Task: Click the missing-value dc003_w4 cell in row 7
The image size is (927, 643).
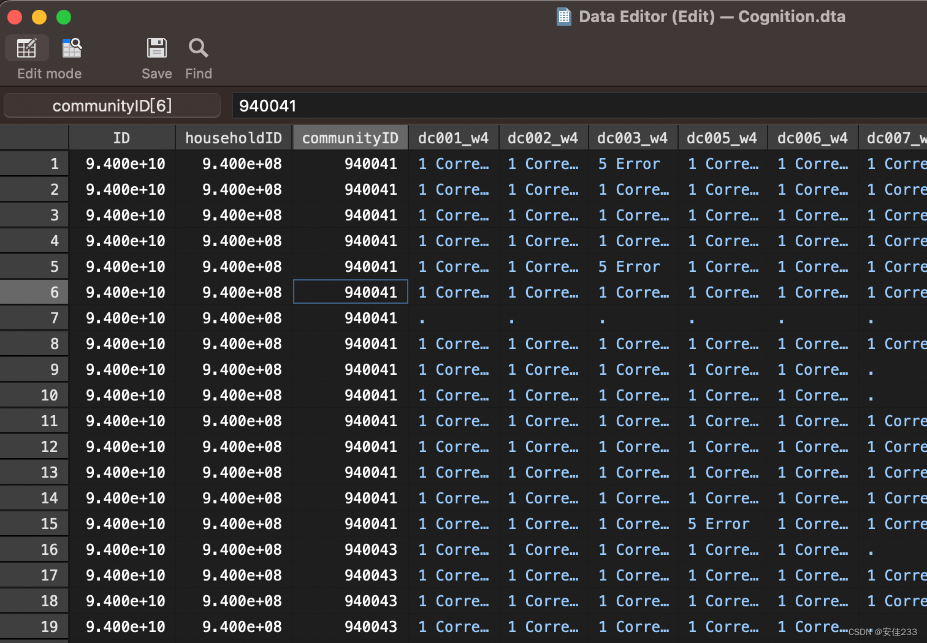Action: click(x=633, y=318)
